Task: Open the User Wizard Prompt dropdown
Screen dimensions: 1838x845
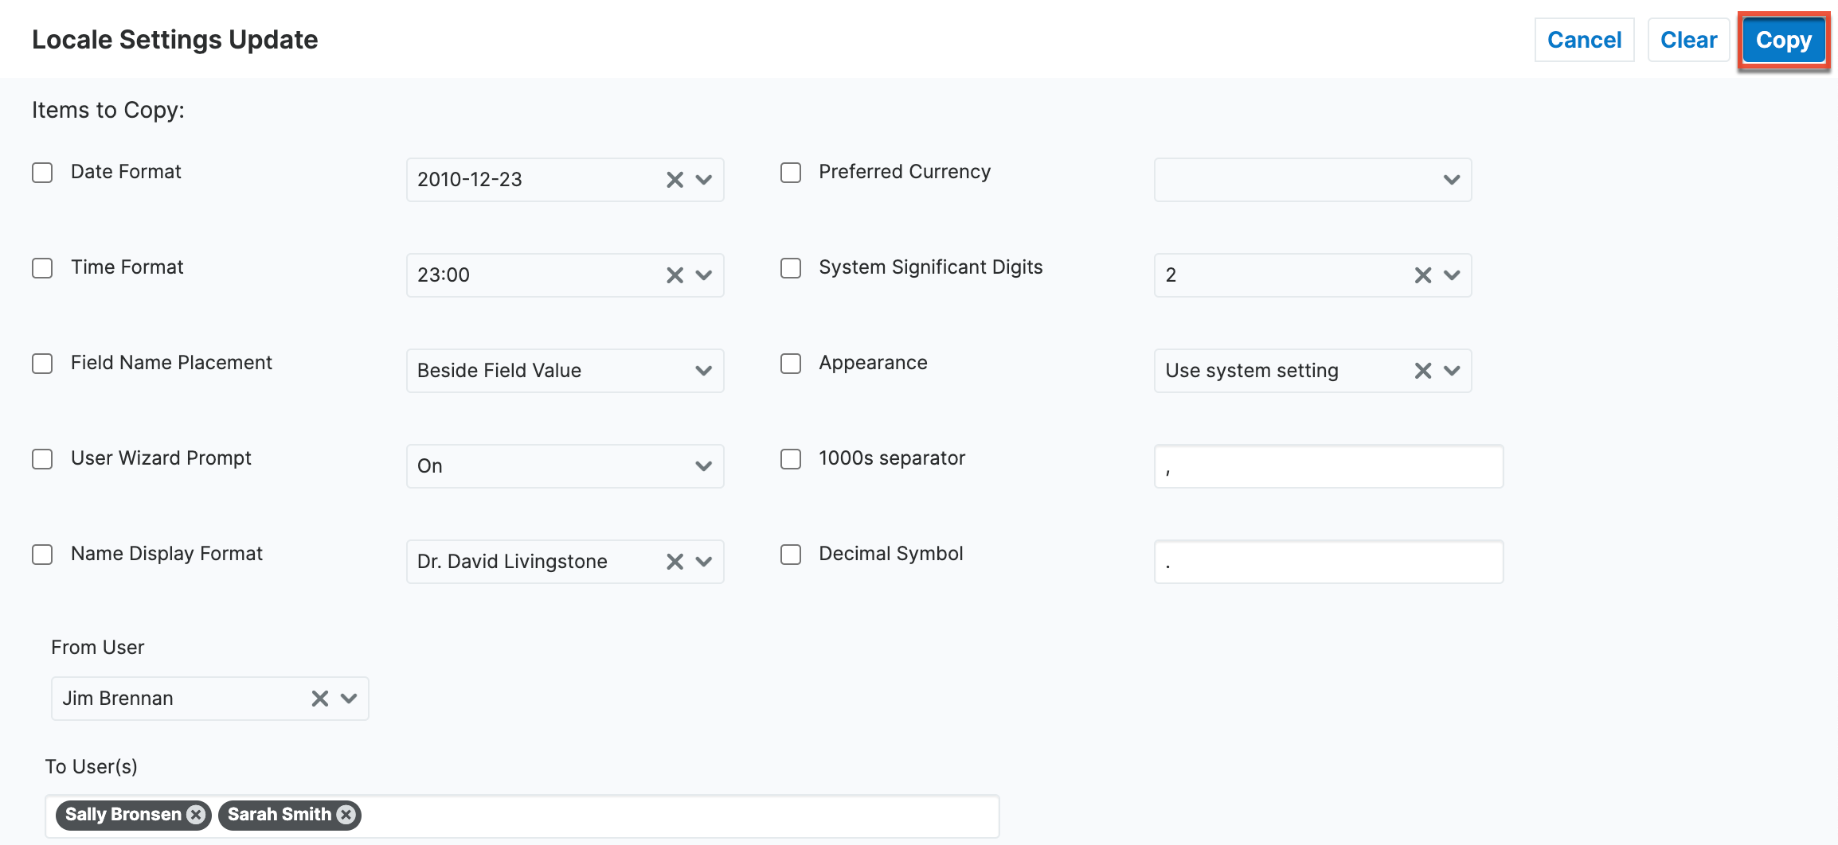Action: (702, 466)
